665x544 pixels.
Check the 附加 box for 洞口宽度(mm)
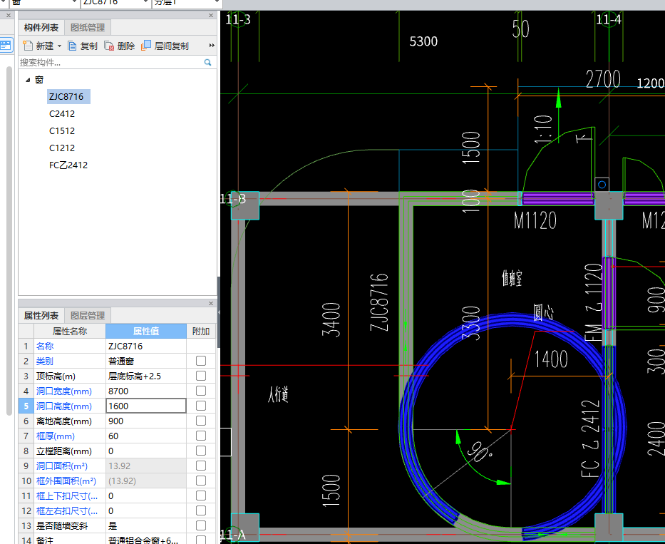(x=201, y=391)
